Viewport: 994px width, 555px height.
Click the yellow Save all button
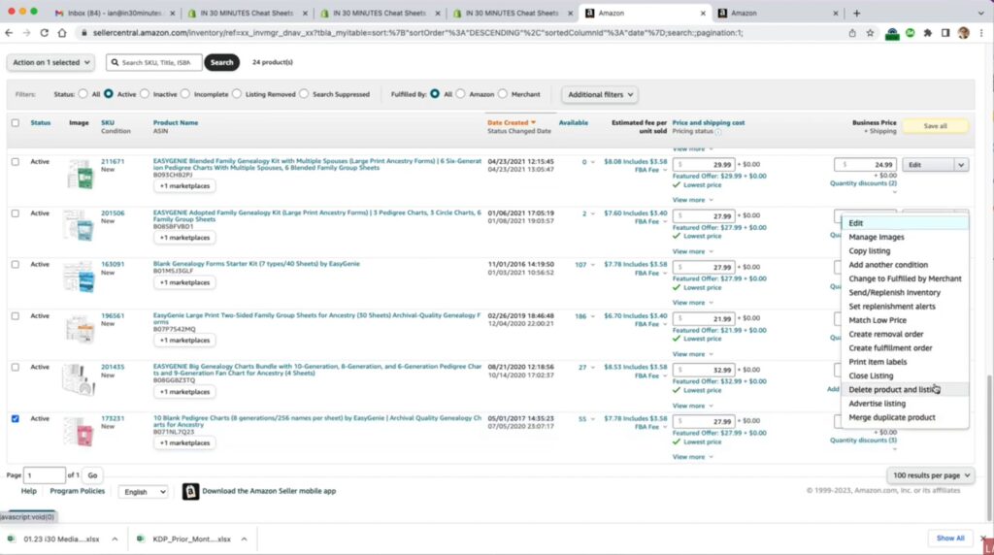pyautogui.click(x=935, y=126)
